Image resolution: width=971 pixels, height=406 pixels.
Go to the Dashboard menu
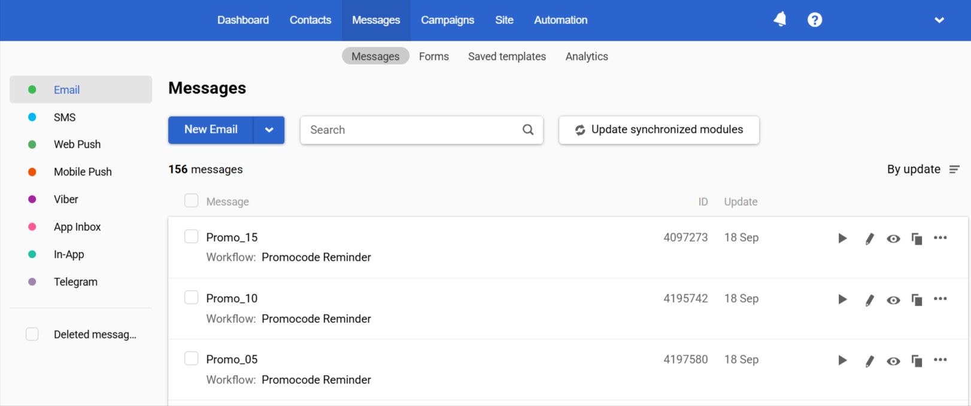tap(243, 20)
